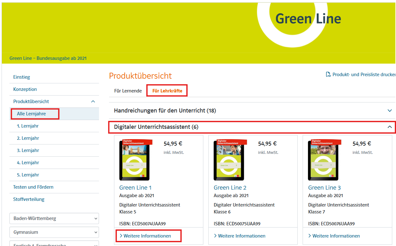Open the Baden-Württemberg state dropdown
This screenshot has height=246, width=396.
point(54,218)
